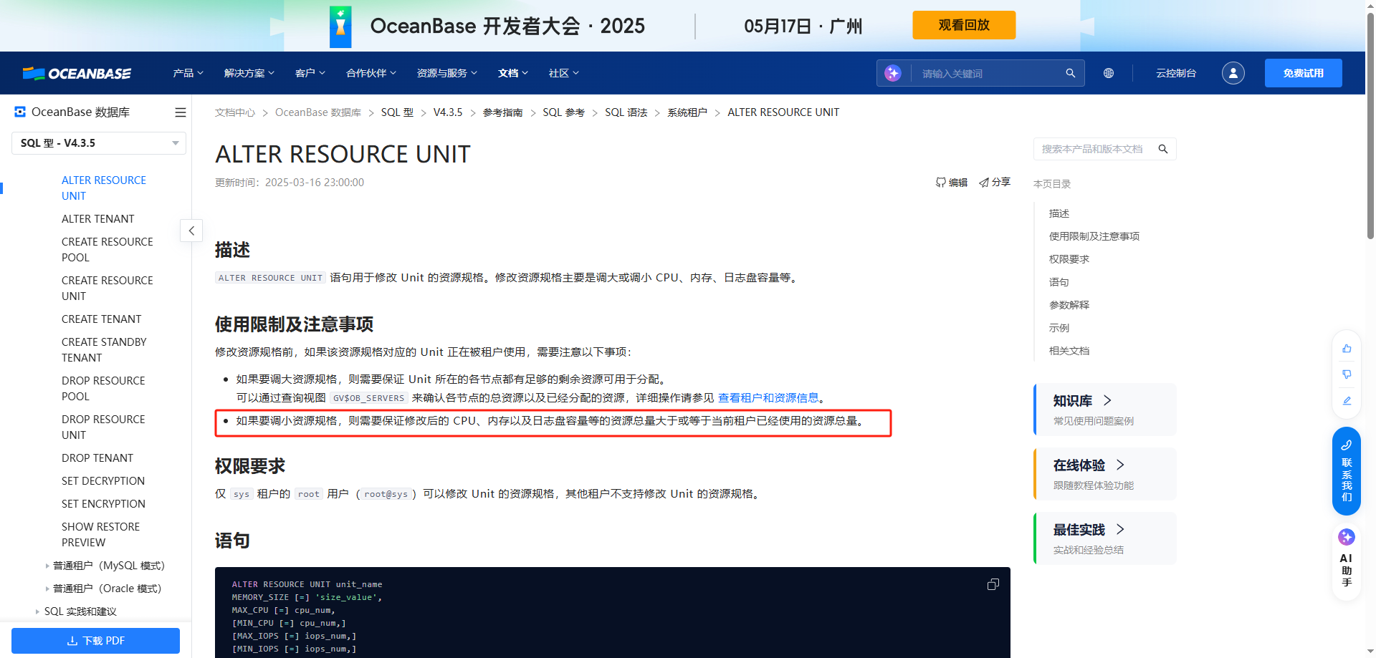Screen dimensions: 1376x658
Task: Select CREATE TENANT in sidebar
Action: coord(102,319)
